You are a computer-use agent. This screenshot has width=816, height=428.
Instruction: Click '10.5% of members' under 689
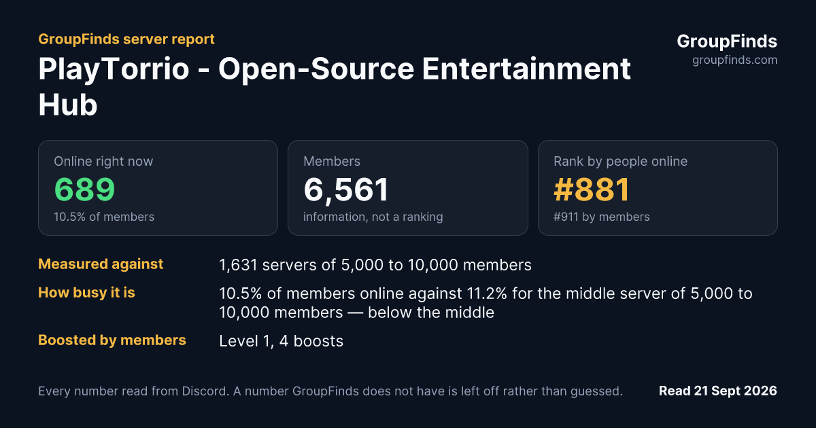click(x=104, y=217)
